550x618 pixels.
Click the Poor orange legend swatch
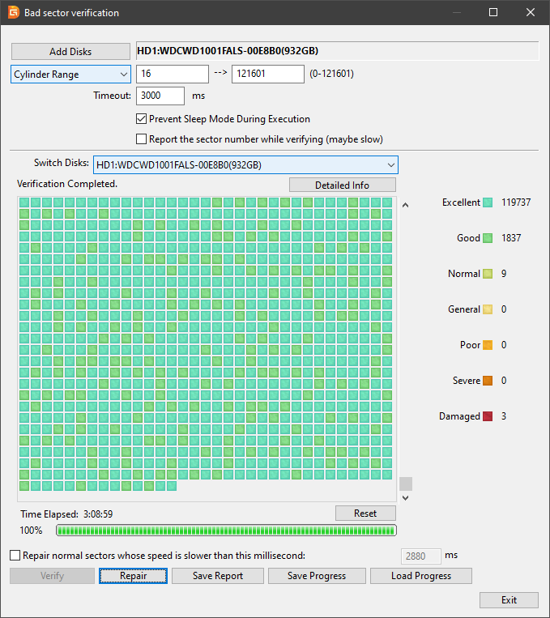[488, 345]
